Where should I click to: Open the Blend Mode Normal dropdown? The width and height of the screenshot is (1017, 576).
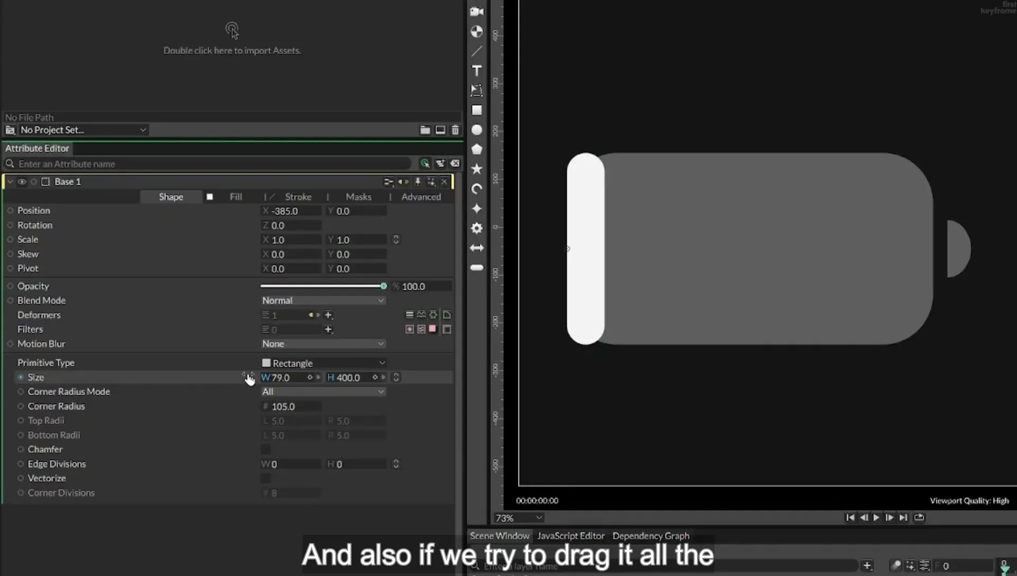click(323, 301)
